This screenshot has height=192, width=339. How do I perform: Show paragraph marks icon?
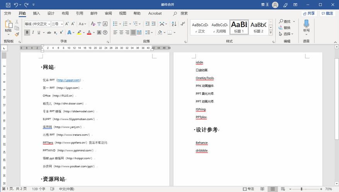(x=183, y=24)
